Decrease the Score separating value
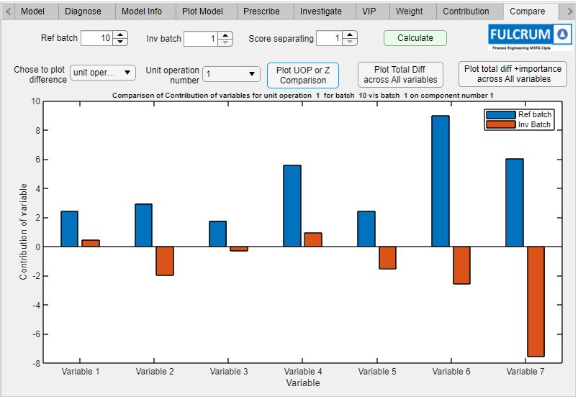Viewport: 578px width, 399px height. pyautogui.click(x=350, y=42)
